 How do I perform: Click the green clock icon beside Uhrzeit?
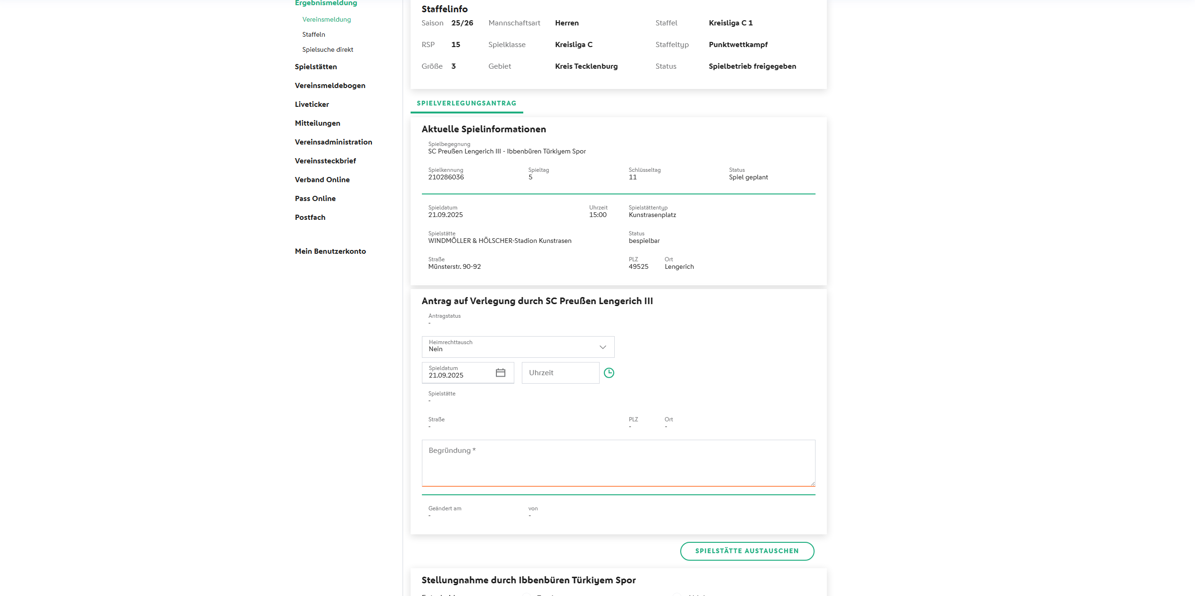609,373
